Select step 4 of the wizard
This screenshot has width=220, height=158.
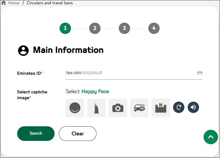pos(154,28)
